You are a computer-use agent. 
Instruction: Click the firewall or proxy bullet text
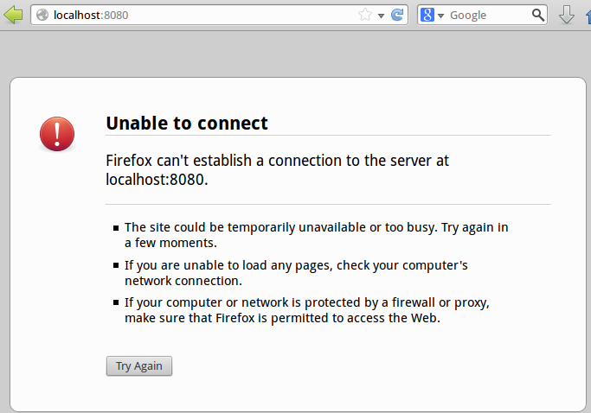(307, 310)
